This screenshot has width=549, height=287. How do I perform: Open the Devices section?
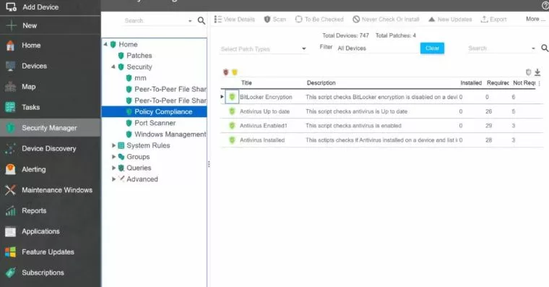34,66
